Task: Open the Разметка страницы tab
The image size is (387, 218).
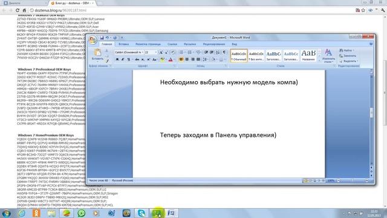Action: pyautogui.click(x=148, y=44)
